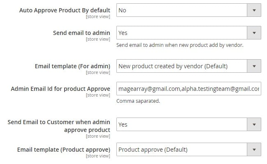Screen dimensions: 267x164
Task: Click the Admin Email Id for product Approve label
Action: click(x=60, y=89)
